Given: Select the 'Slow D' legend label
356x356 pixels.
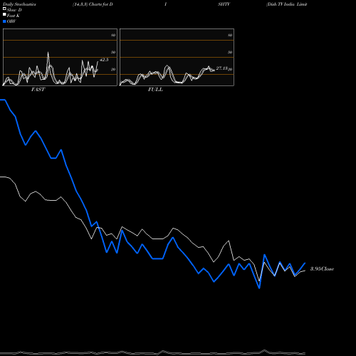Looking at the screenshot, I should pyautogui.click(x=14, y=10).
